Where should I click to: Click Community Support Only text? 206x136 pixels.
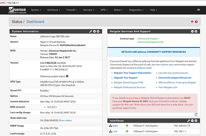(x=150, y=42)
